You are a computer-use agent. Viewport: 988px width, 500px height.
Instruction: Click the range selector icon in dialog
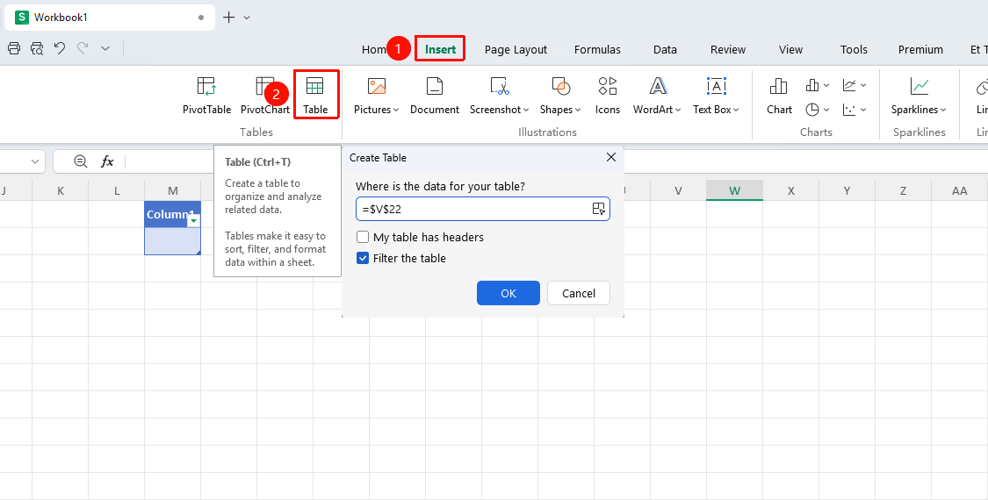point(599,209)
